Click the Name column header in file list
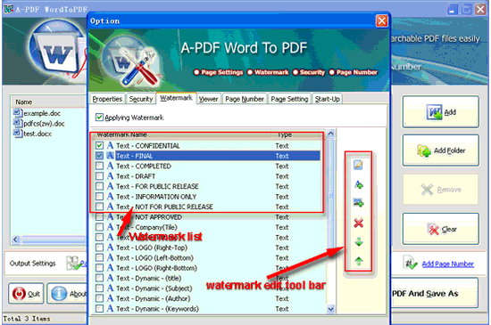Viewport: 491px width, 325px height. [48, 102]
